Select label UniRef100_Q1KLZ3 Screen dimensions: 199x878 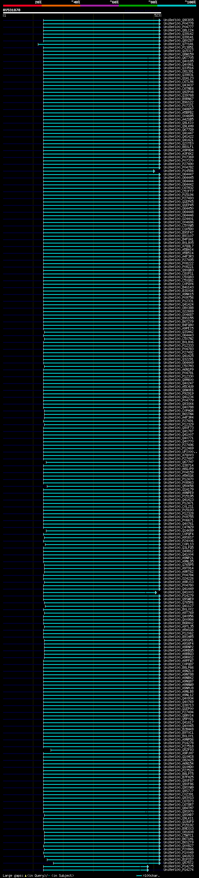click(x=178, y=78)
